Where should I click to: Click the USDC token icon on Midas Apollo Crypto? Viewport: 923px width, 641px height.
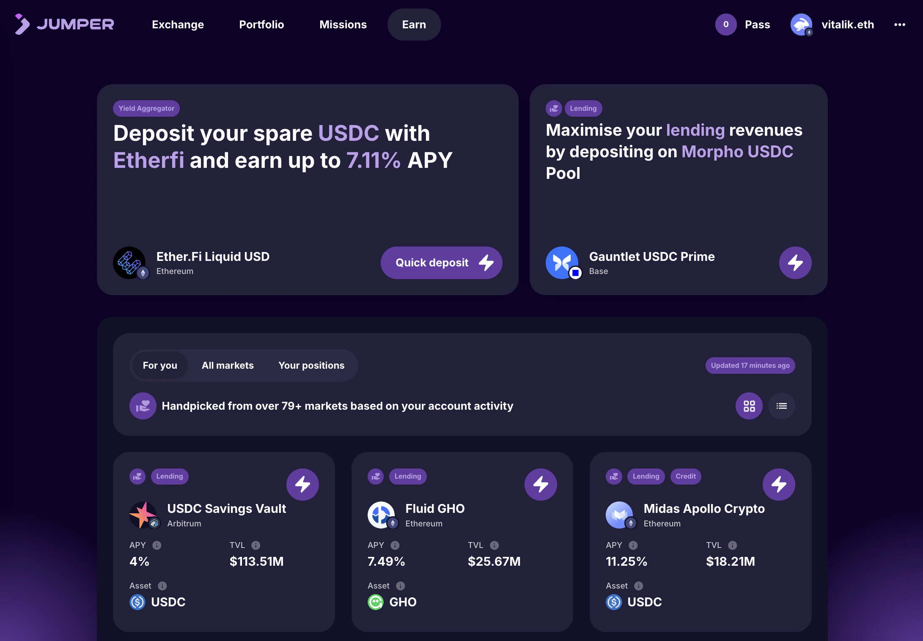[x=614, y=602]
